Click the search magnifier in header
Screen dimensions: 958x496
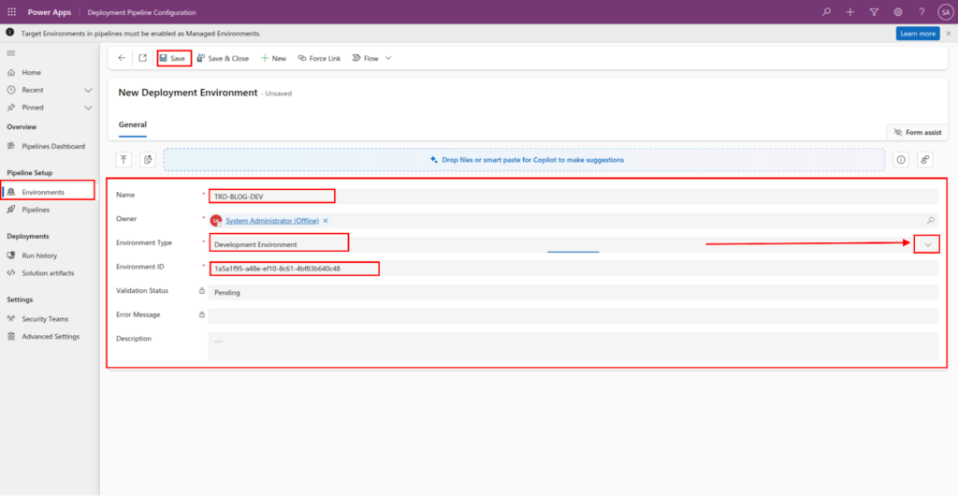coord(826,12)
